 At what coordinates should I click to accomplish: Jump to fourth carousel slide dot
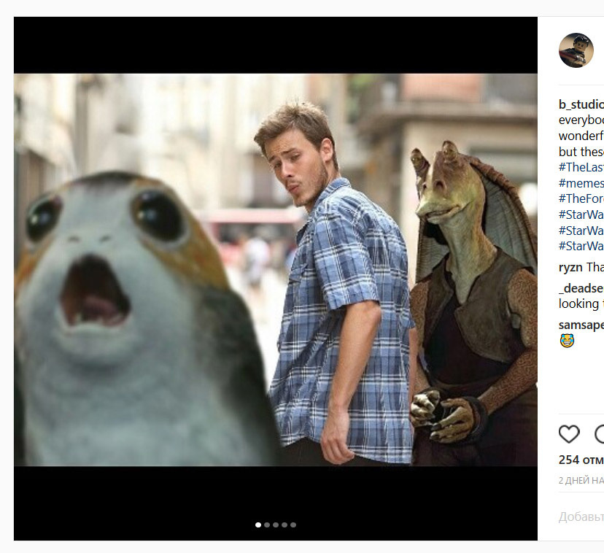[284, 525]
